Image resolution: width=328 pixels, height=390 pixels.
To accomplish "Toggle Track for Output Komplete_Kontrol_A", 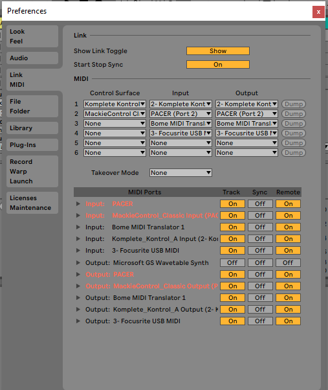I will pyautogui.click(x=232, y=310).
